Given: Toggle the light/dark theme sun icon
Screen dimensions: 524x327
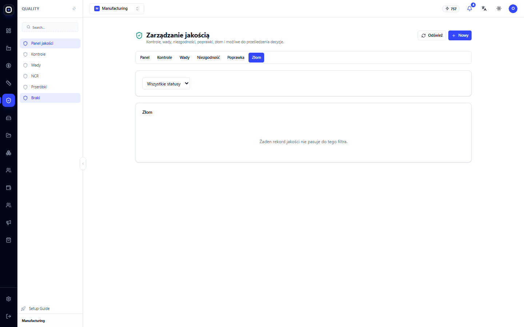Looking at the screenshot, I should click(499, 8).
